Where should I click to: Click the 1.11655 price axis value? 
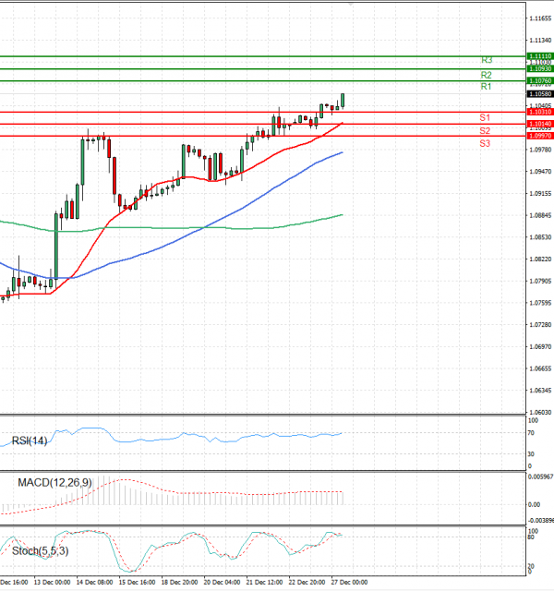coord(540,18)
